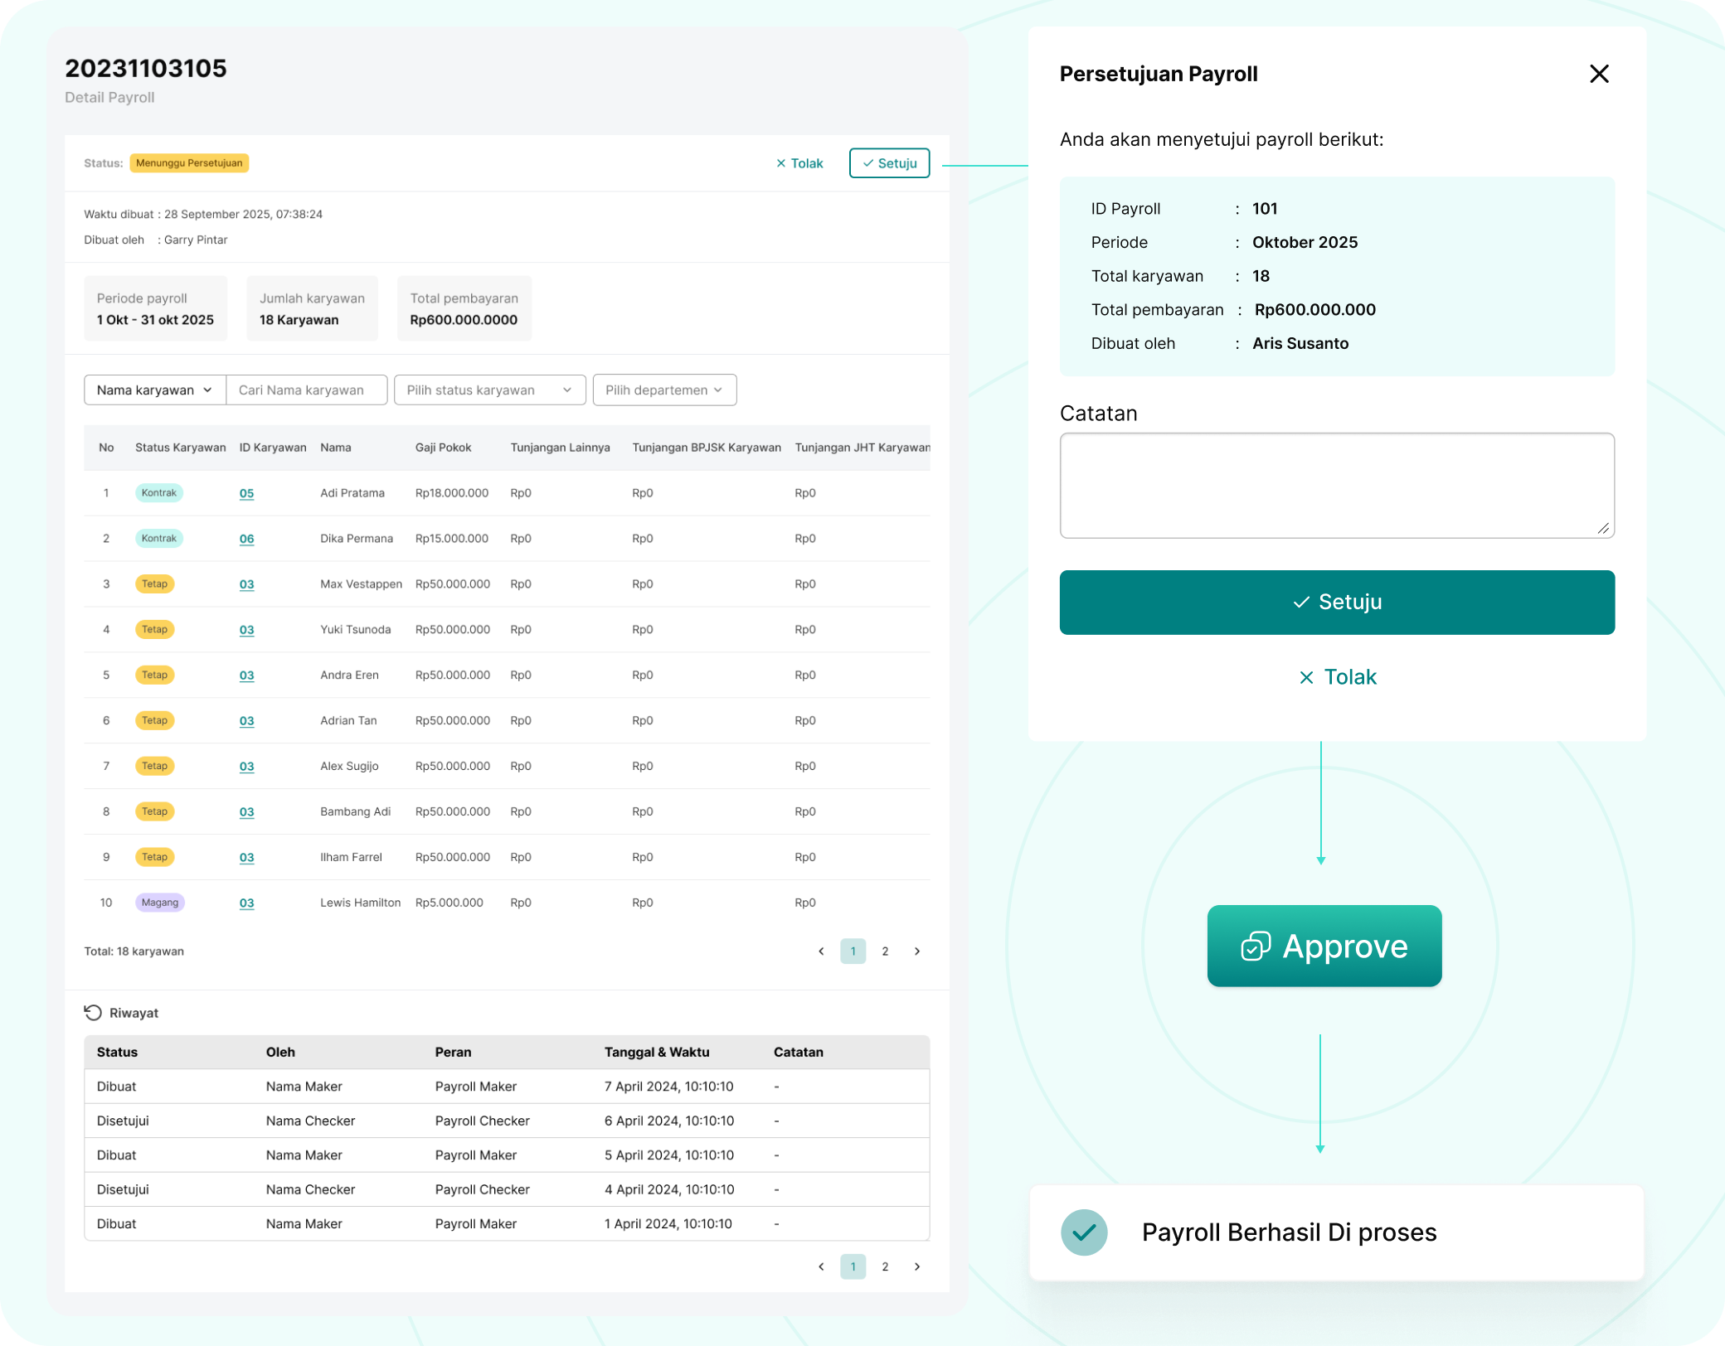Click the Riwayat history icon
Image resolution: width=1725 pixels, height=1346 pixels.
93,1013
